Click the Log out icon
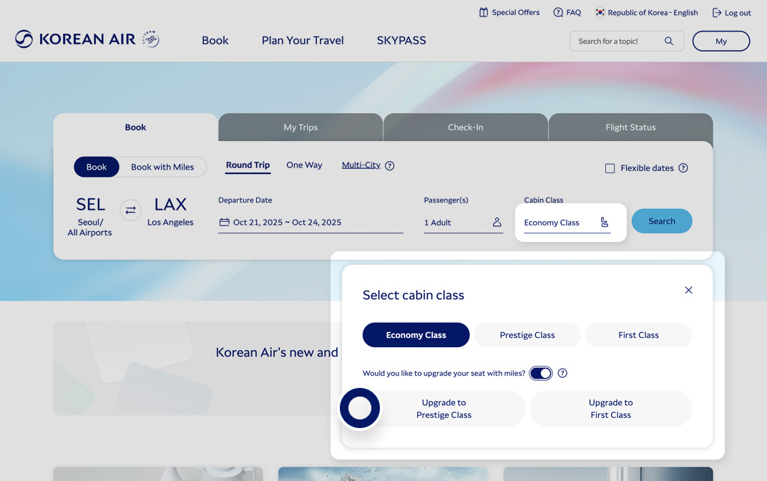Image resolution: width=767 pixels, height=481 pixels. click(x=717, y=13)
